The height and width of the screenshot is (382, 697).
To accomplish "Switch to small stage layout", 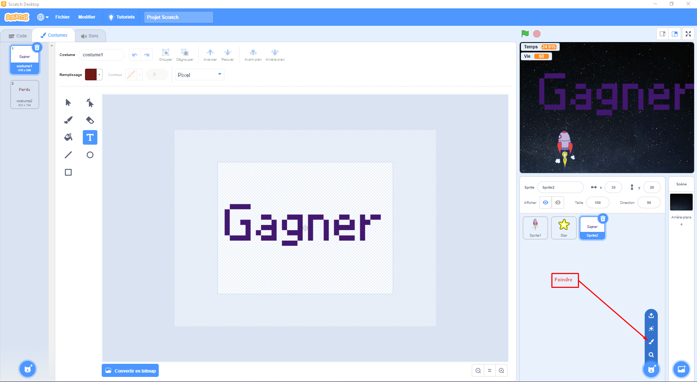I will pos(662,34).
